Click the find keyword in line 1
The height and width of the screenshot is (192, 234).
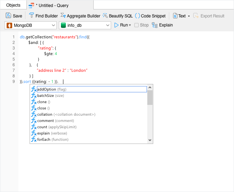83,37
